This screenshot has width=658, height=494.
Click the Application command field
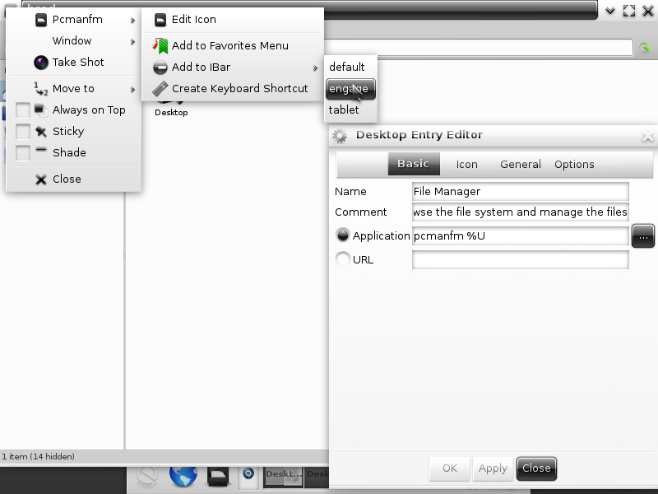tap(521, 236)
